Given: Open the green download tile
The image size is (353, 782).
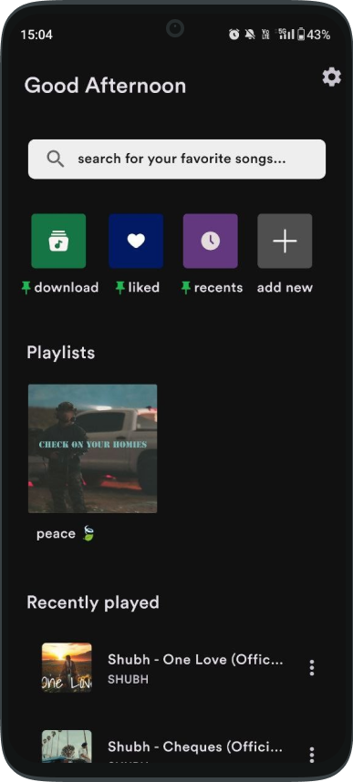Looking at the screenshot, I should pos(58,241).
